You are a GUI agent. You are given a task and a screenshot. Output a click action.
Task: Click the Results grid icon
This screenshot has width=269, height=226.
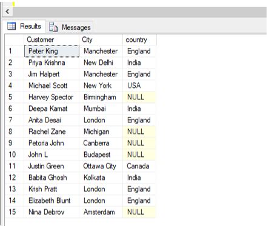(12, 26)
